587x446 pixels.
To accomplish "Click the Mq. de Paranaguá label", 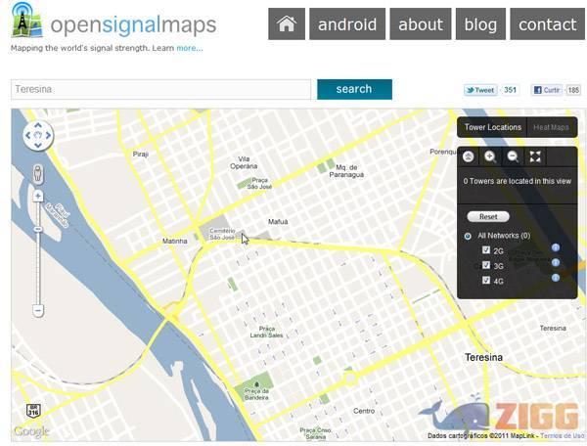I will (x=346, y=171).
